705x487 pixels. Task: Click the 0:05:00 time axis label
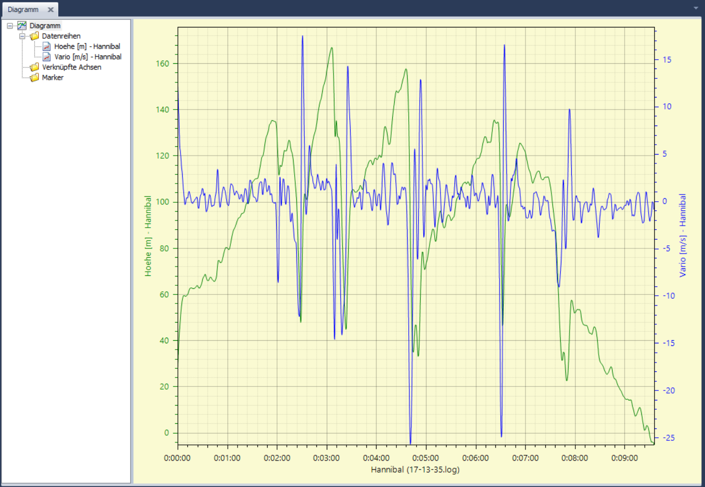pyautogui.click(x=426, y=458)
